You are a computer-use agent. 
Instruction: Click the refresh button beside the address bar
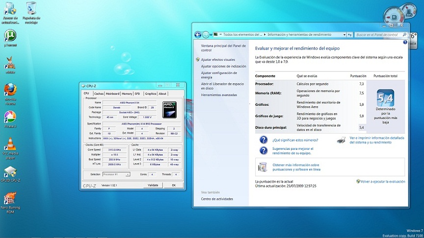click(x=349, y=35)
